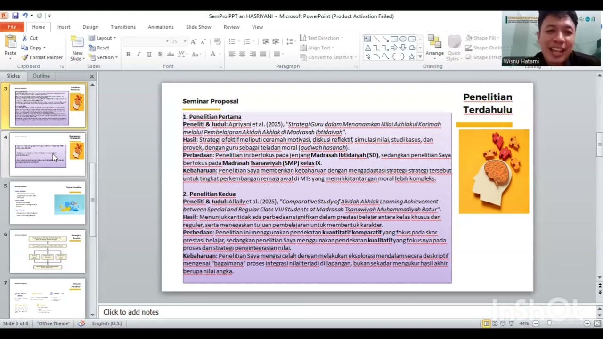Toggle Italic formatting
This screenshot has width=603, height=339.
tap(139, 54)
